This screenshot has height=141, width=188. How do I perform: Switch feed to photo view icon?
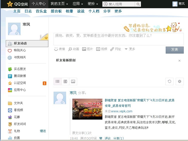[73, 81]
